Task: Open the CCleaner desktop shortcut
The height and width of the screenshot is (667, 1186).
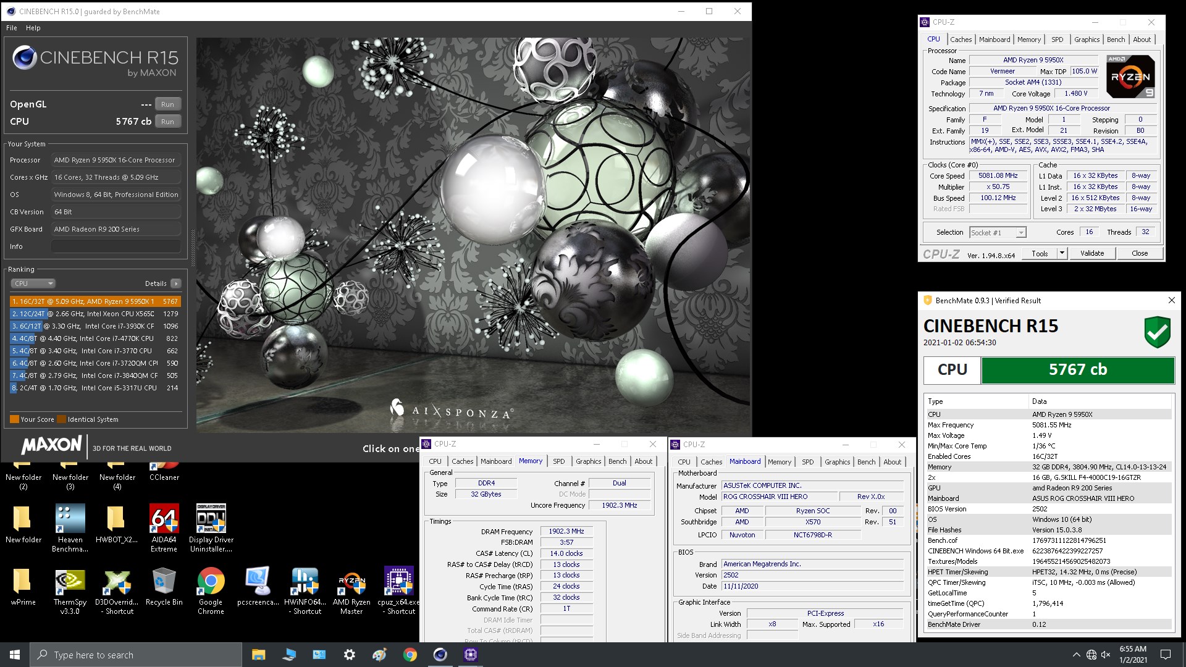Action: coord(164,472)
